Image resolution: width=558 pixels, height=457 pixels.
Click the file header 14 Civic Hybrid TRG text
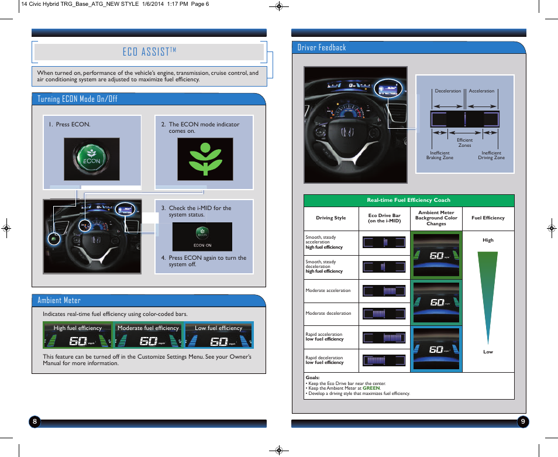point(115,4)
